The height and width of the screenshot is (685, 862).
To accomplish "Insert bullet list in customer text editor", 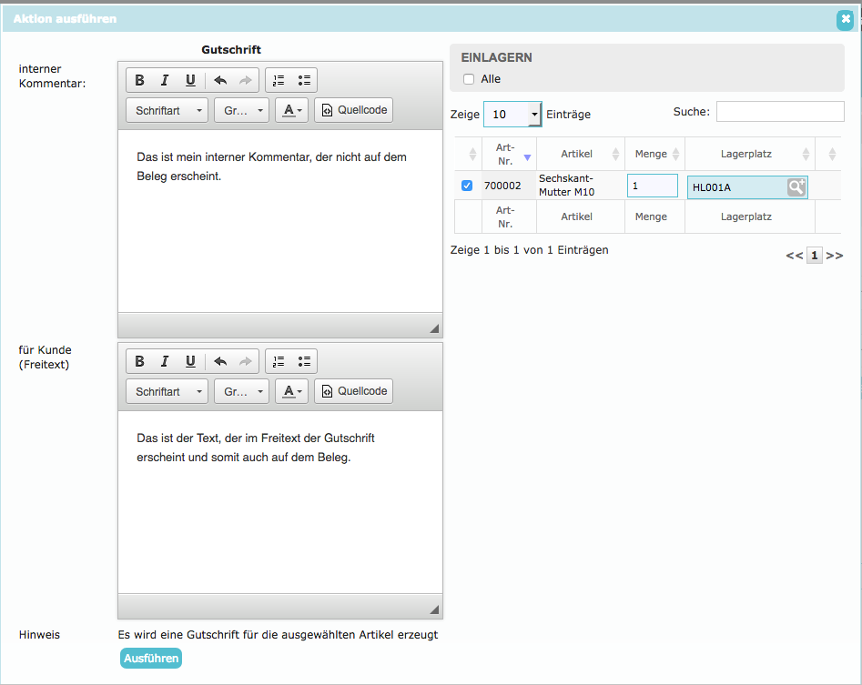I will (x=304, y=361).
